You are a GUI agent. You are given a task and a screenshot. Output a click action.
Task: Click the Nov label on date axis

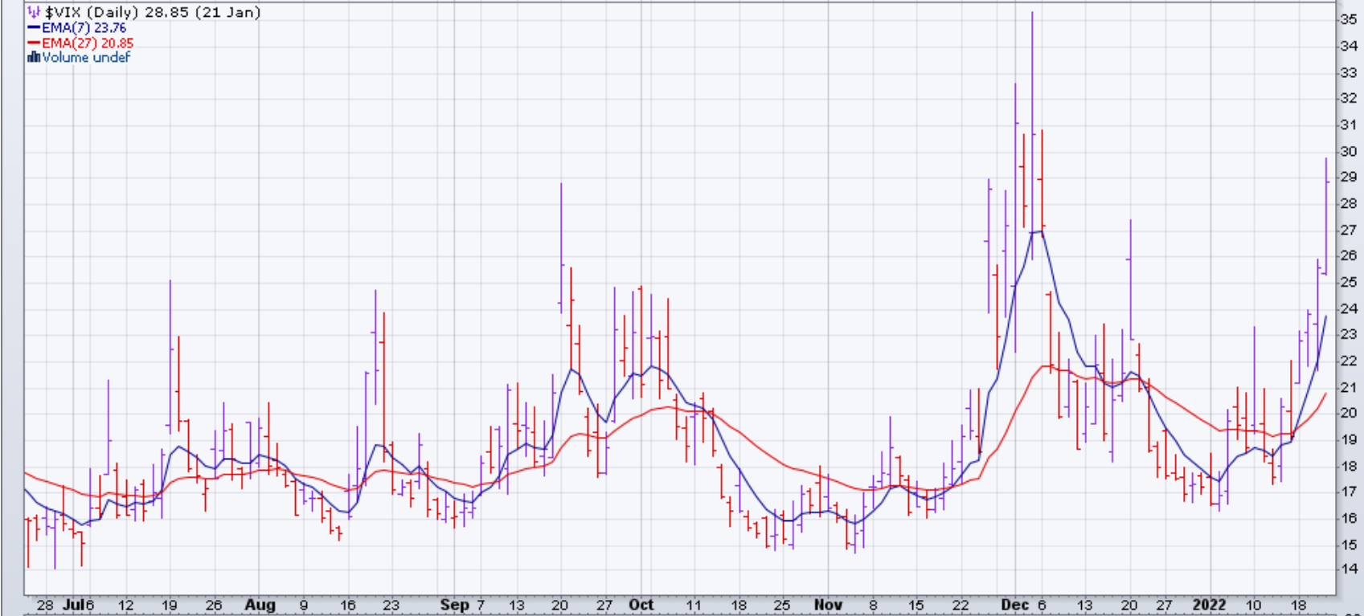828,605
